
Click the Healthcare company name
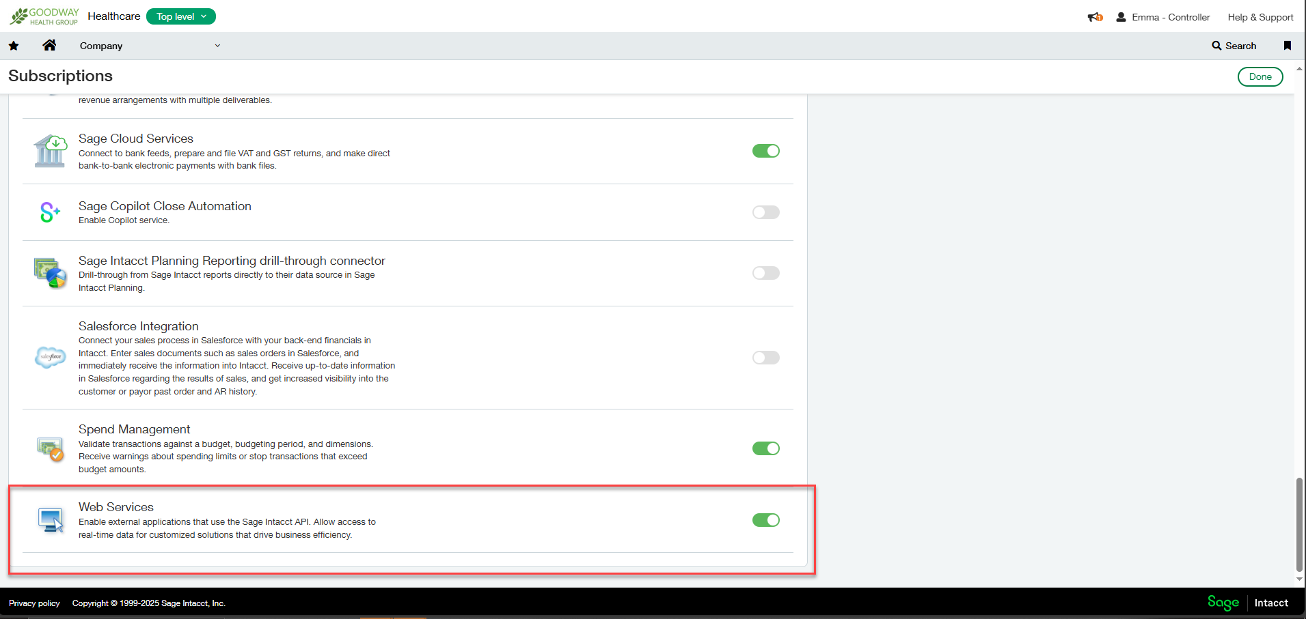pos(114,16)
